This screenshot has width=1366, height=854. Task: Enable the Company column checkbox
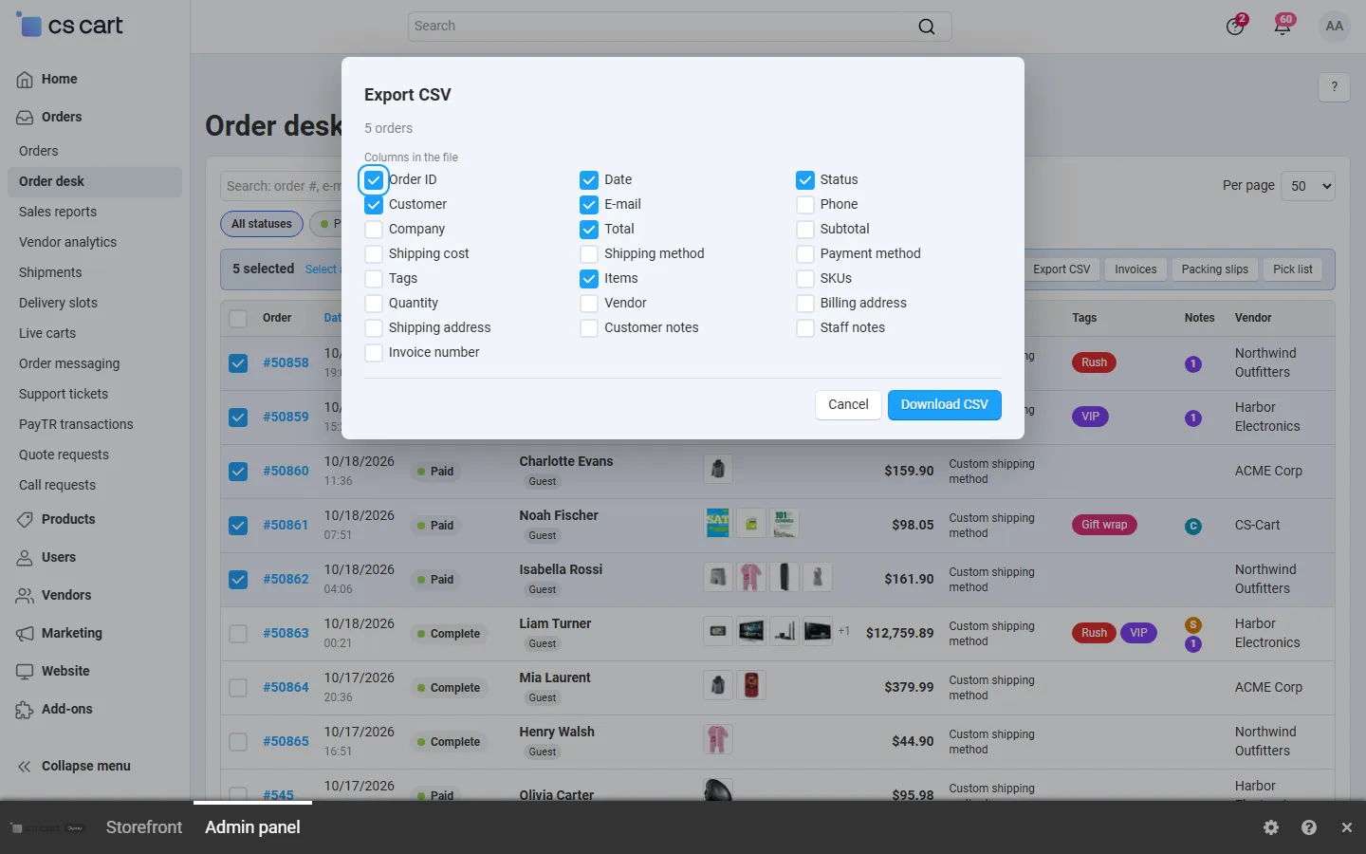[374, 229]
